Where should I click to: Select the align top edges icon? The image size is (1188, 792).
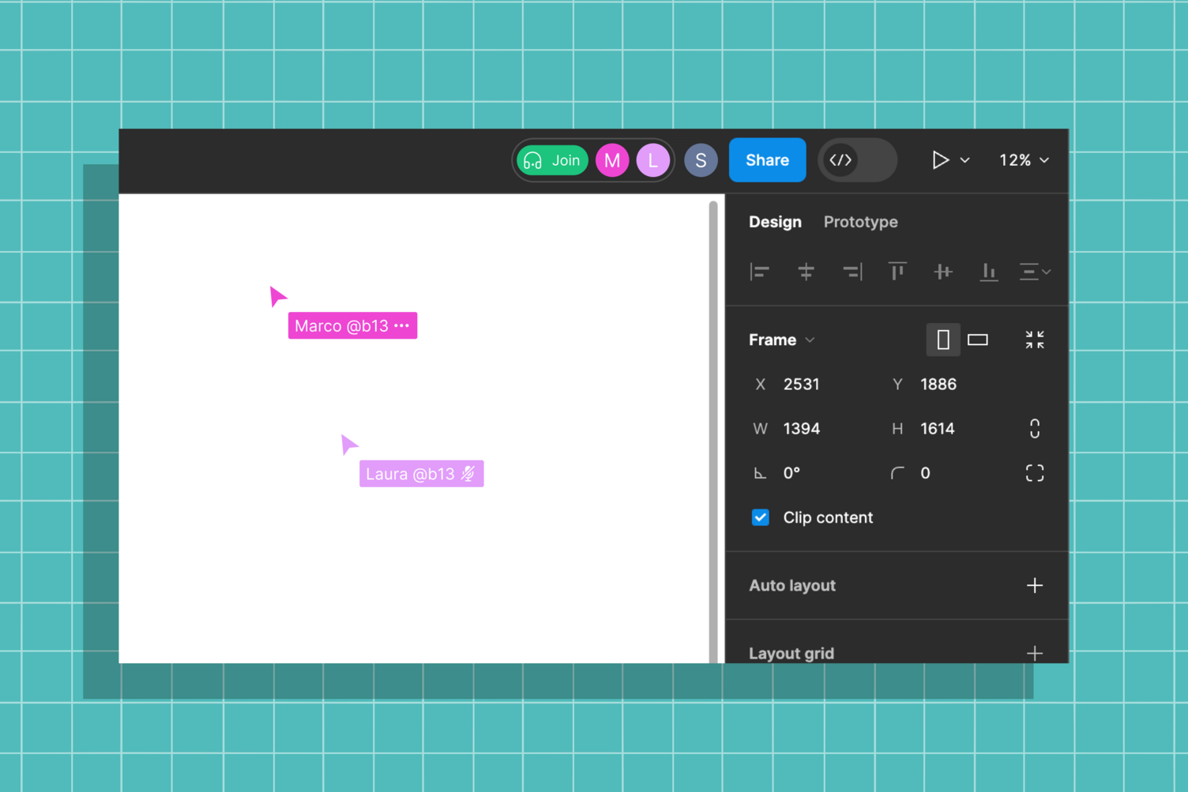[x=897, y=272]
